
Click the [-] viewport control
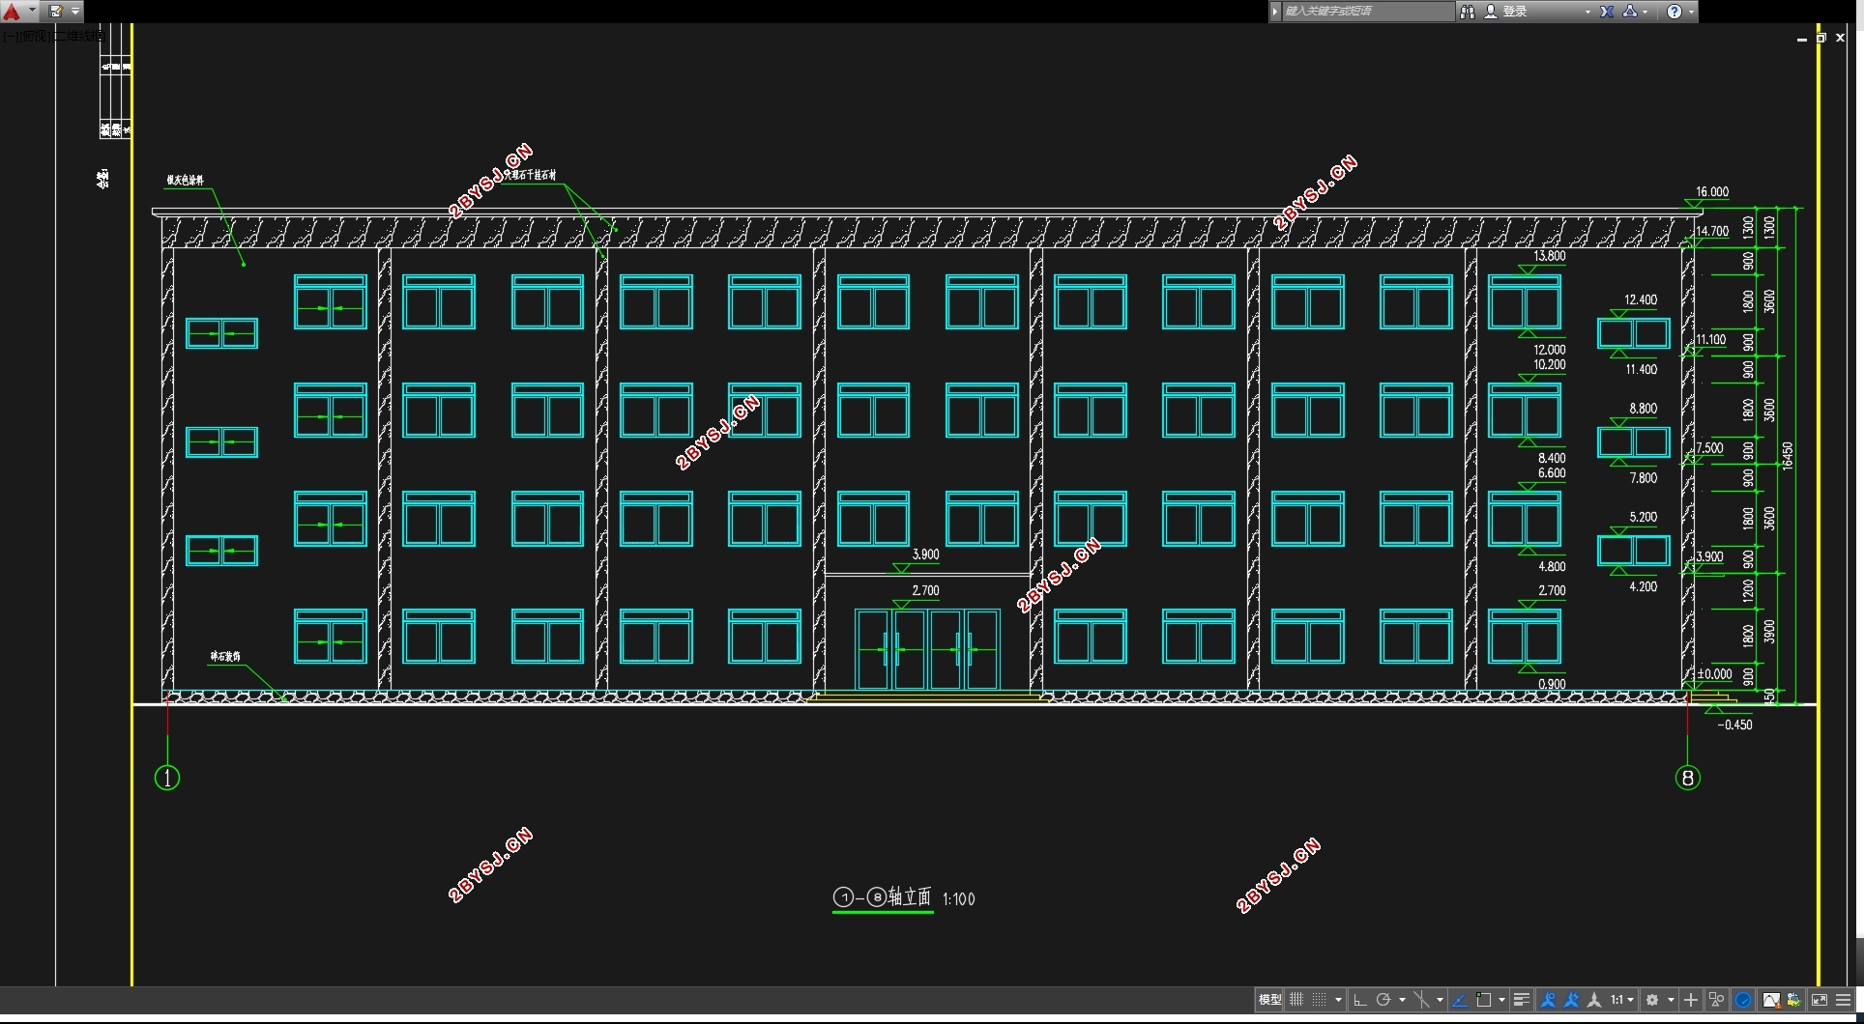(10, 36)
